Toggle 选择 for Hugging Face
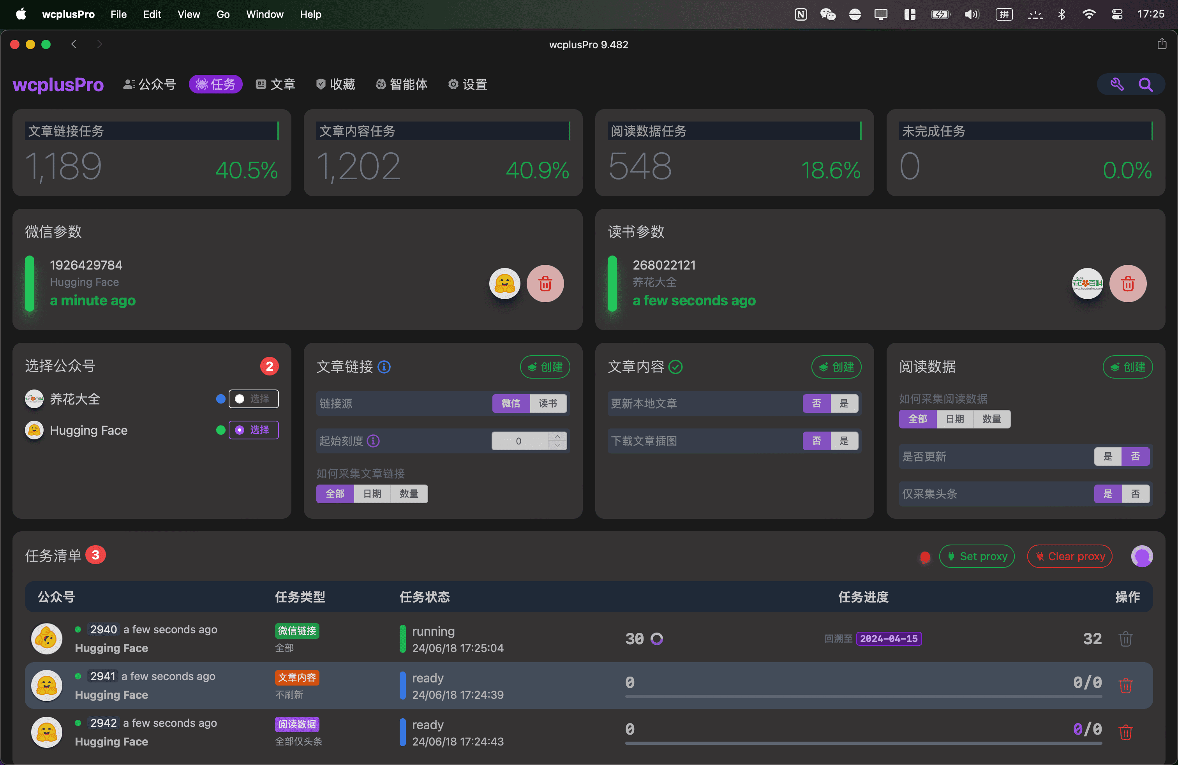The image size is (1178, 765). pyautogui.click(x=254, y=430)
